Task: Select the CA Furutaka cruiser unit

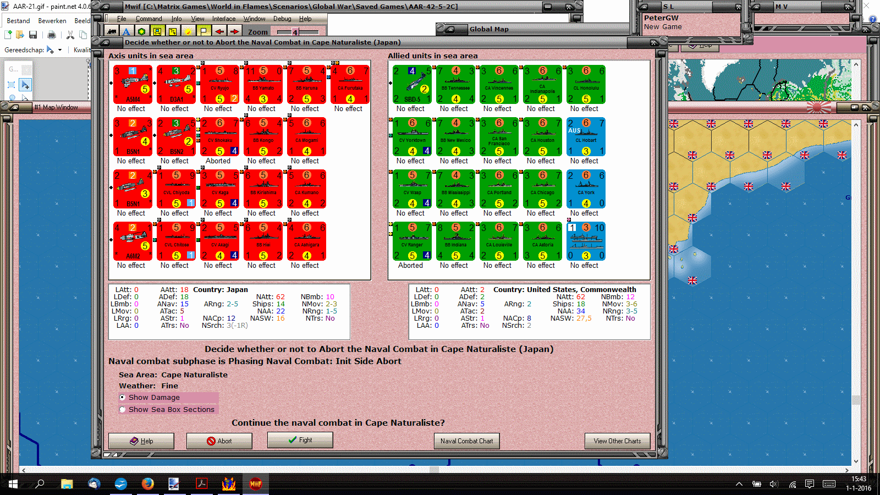Action: [350, 84]
